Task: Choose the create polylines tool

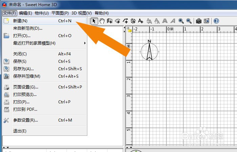Action: (x=125, y=21)
